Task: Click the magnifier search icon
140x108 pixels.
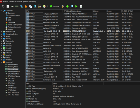Action: (x=72, y=6)
